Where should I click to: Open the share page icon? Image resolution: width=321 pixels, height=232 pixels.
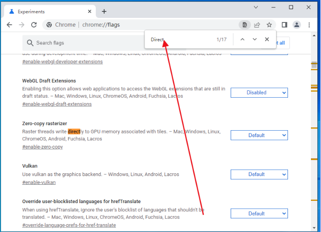[257, 25]
